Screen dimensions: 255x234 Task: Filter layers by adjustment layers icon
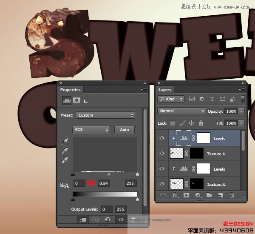[x=202, y=99]
